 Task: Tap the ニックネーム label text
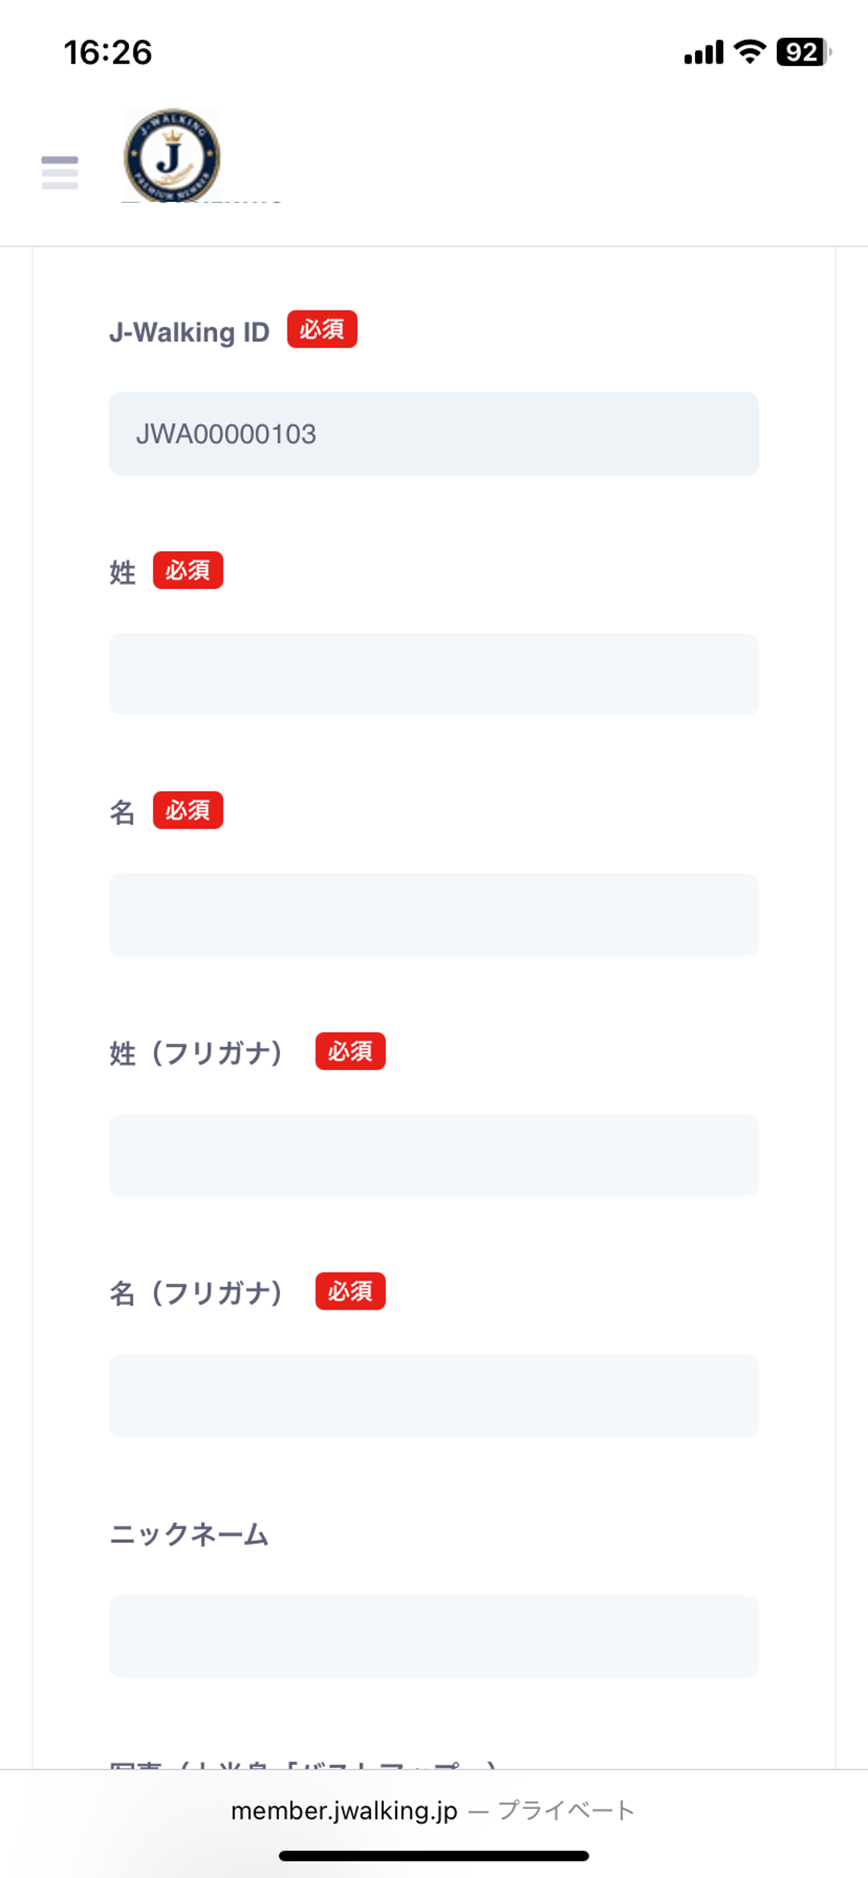[190, 1534]
